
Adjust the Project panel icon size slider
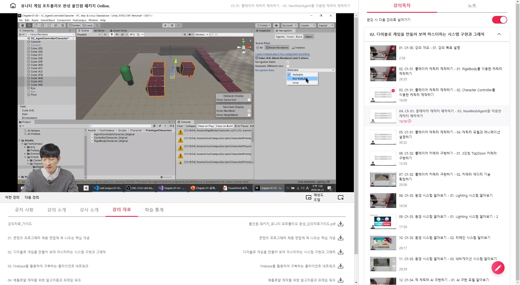pyautogui.click(x=166, y=177)
